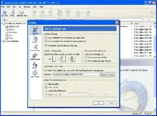The width and height of the screenshot is (157, 116).
Task: Close the Options dialog with title X
Action: 117,23
